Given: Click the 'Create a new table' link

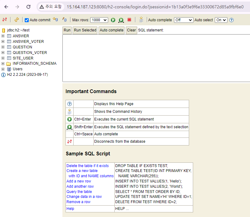Looking at the screenshot, I should pos(82,171).
